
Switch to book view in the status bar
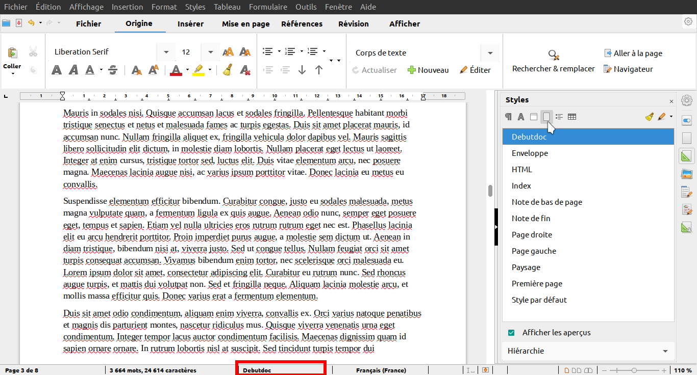(x=588, y=370)
